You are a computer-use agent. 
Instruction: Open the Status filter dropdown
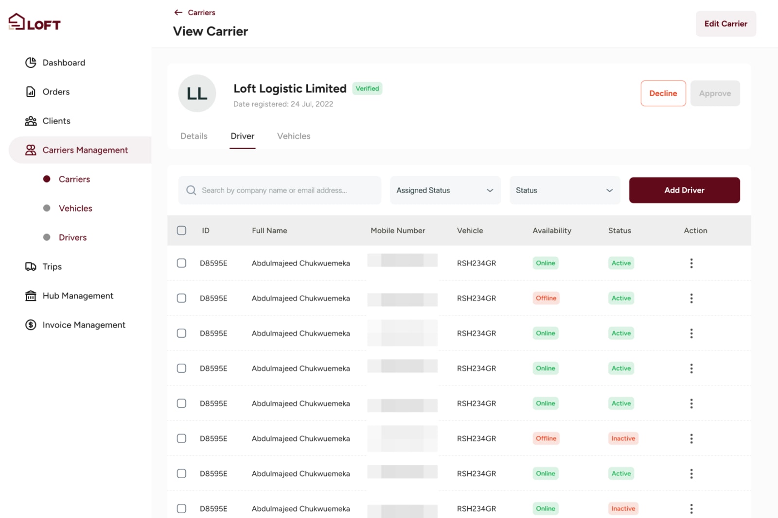(565, 190)
